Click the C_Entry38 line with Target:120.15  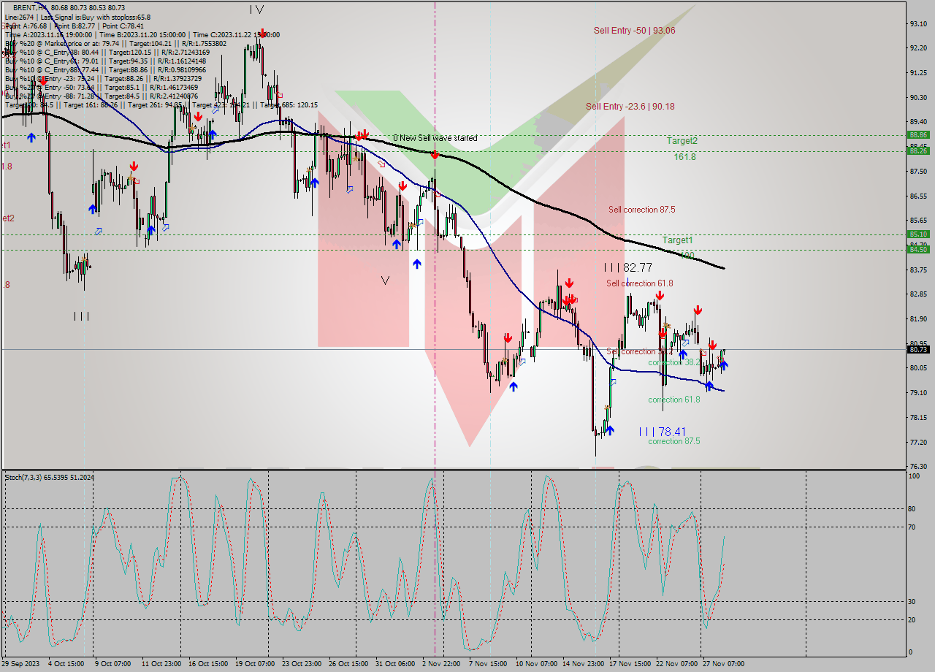click(107, 52)
